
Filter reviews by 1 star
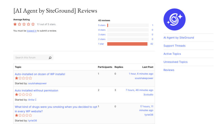101,44
